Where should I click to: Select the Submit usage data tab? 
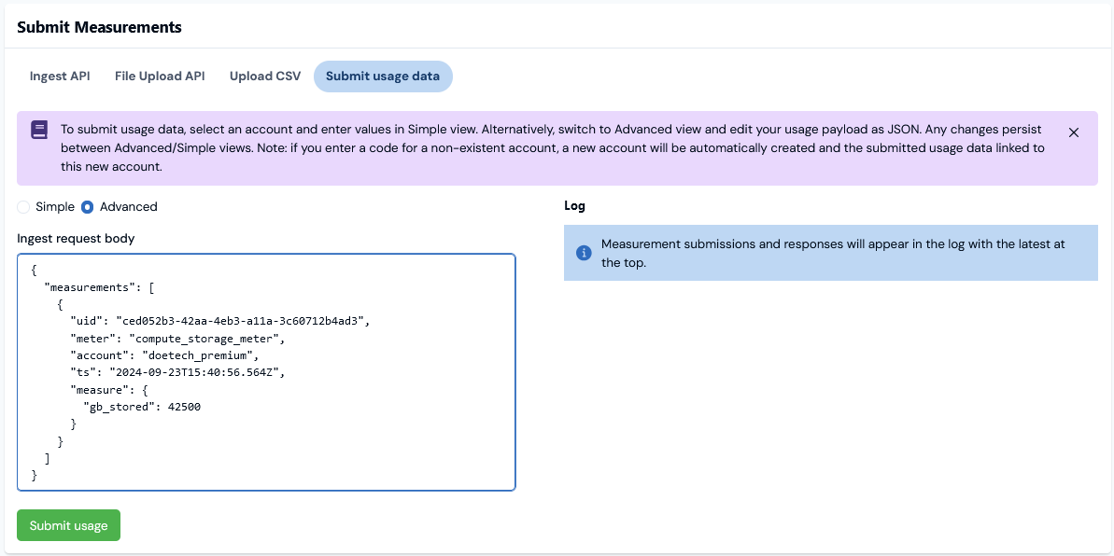click(383, 76)
